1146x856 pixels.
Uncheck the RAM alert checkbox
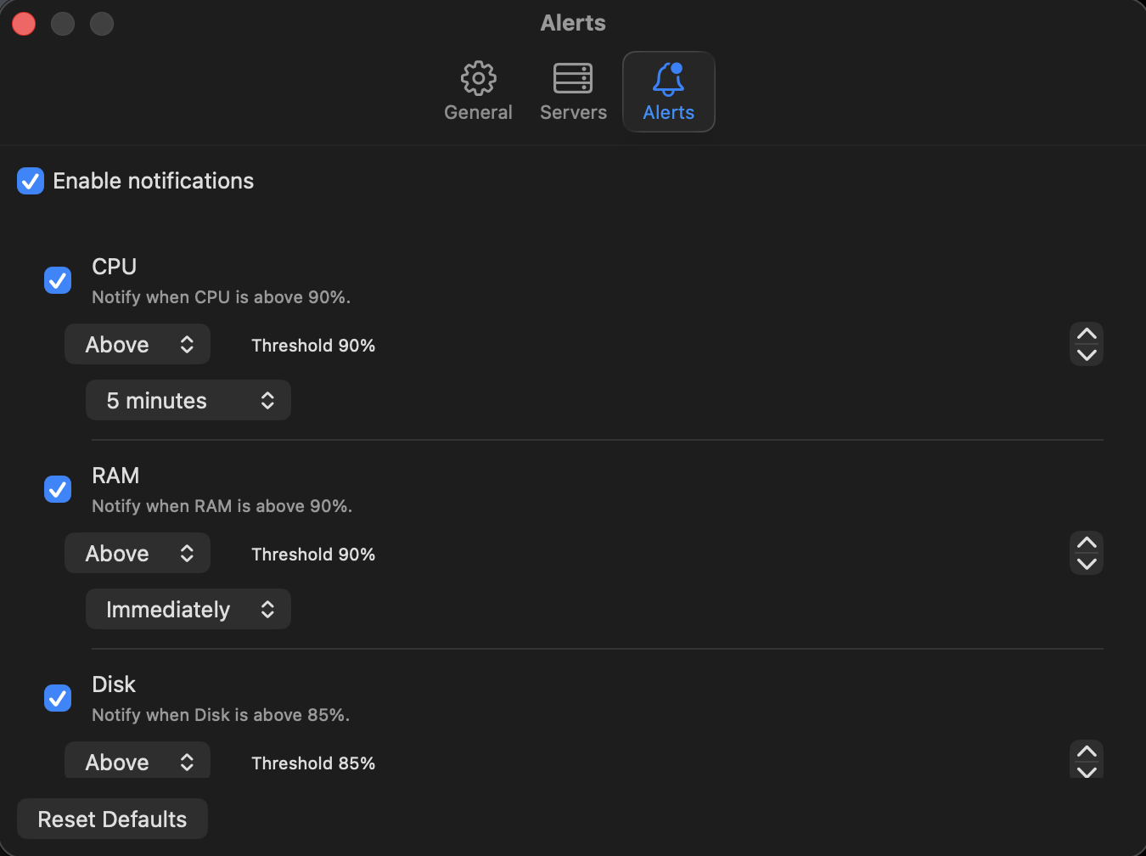[58, 488]
